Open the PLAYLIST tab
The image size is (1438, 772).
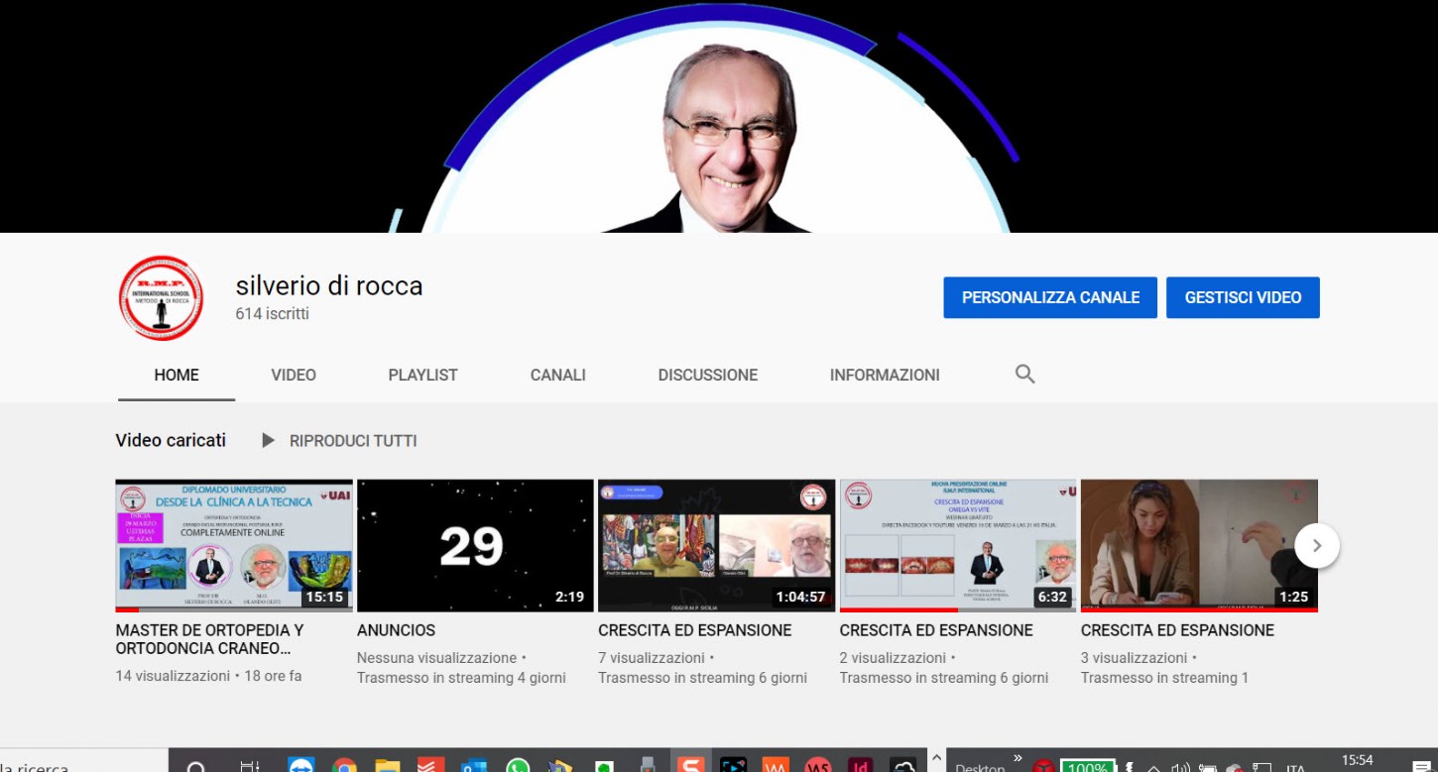422,375
